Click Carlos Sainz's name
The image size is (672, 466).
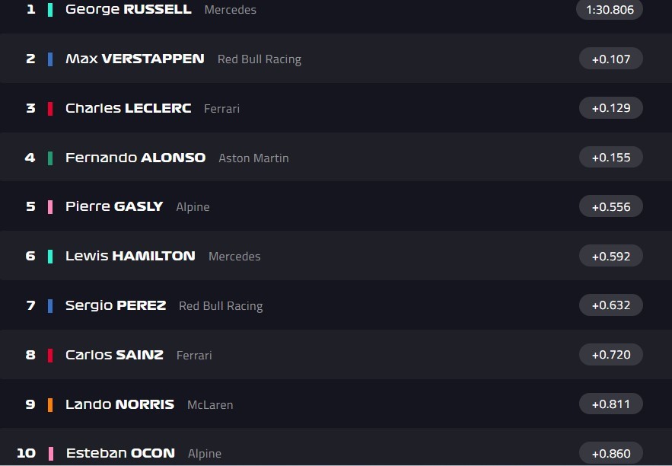tap(114, 355)
